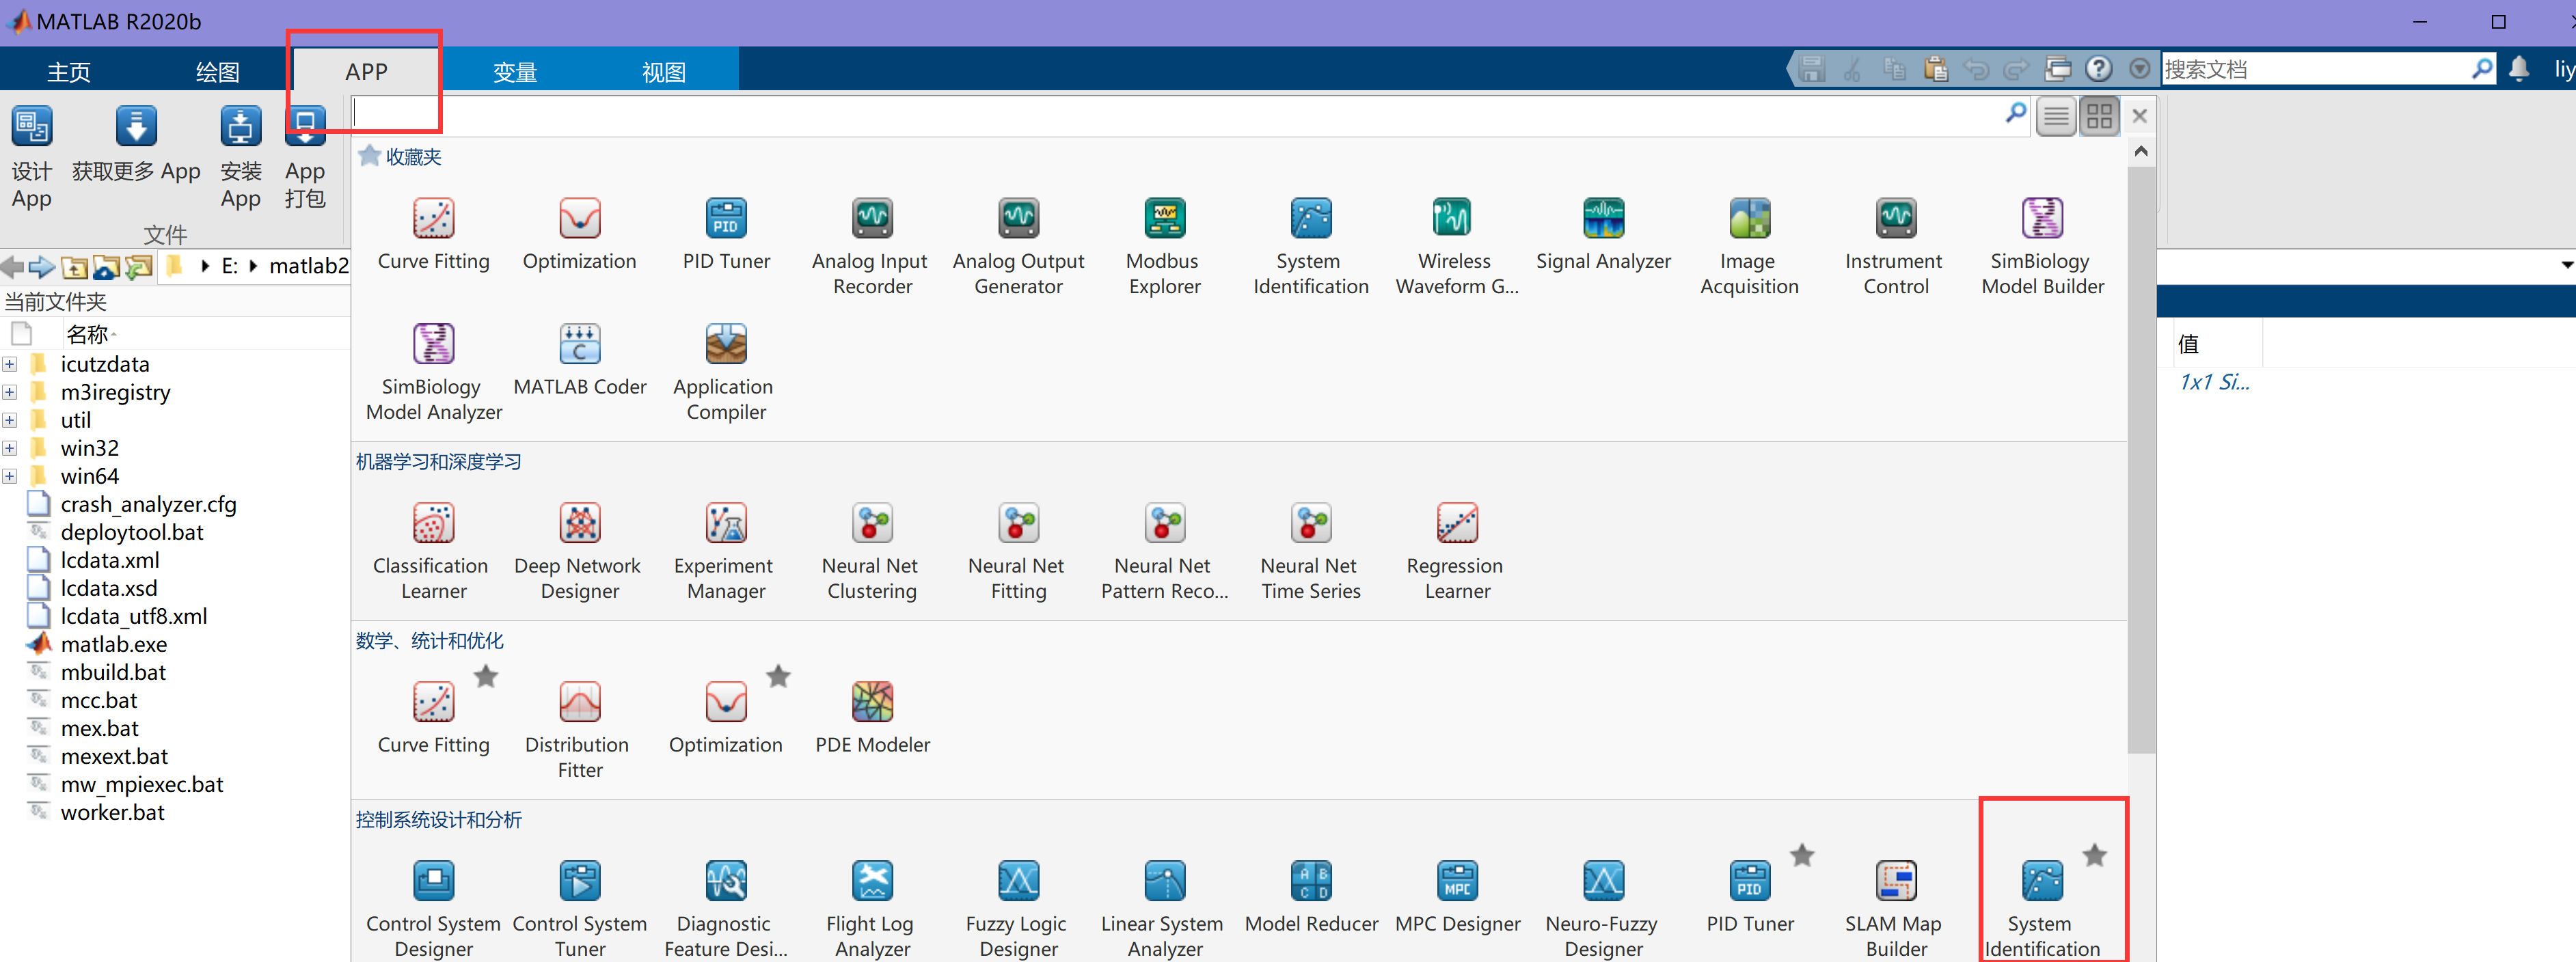Launch the Classification Learner app
The height and width of the screenshot is (962, 2576).
click(x=433, y=524)
